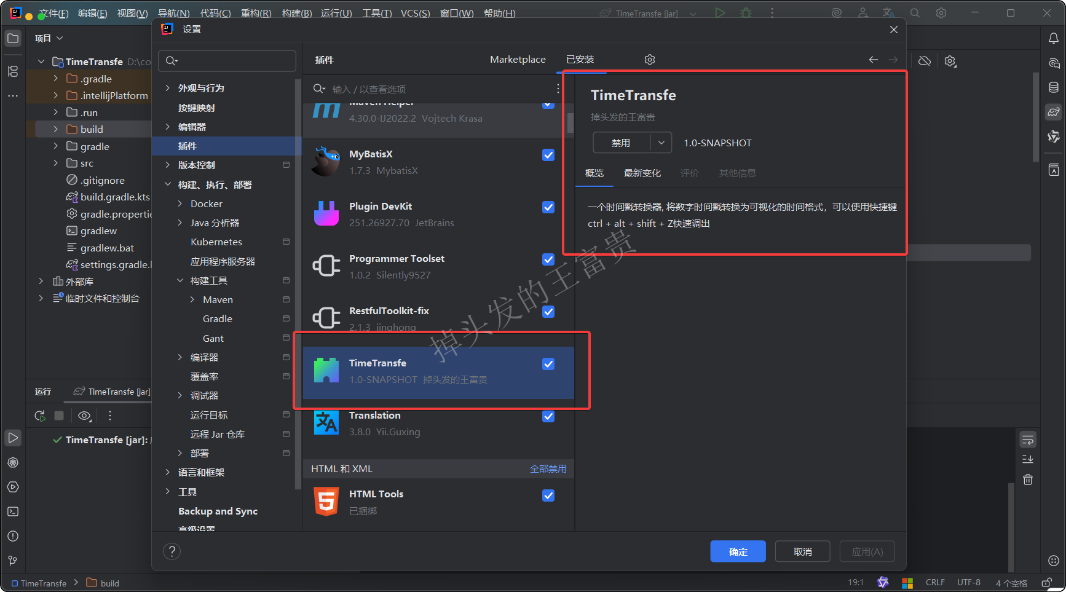Open the VCS(S) menu
The width and height of the screenshot is (1066, 592).
(x=416, y=13)
